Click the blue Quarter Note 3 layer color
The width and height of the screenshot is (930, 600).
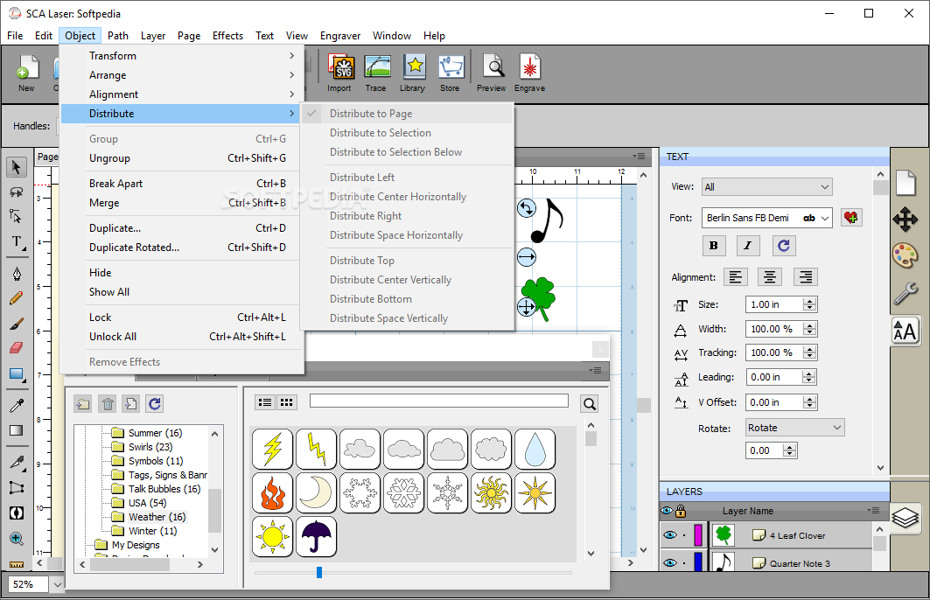[x=698, y=562]
